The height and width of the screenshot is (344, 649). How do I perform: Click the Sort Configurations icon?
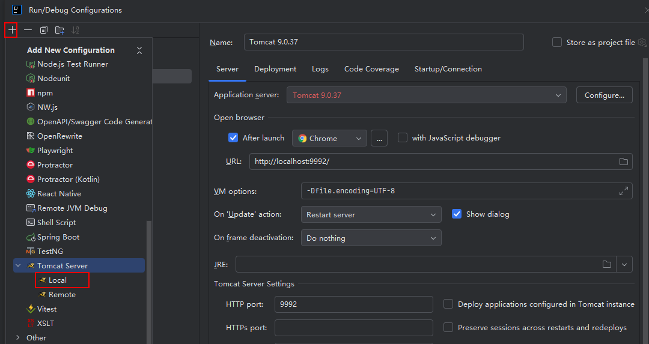coord(75,30)
